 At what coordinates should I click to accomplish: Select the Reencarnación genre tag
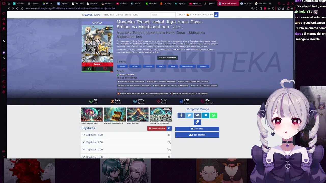[x=187, y=66]
